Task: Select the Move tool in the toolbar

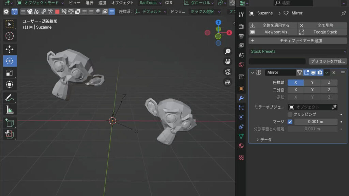Action: pos(10,49)
